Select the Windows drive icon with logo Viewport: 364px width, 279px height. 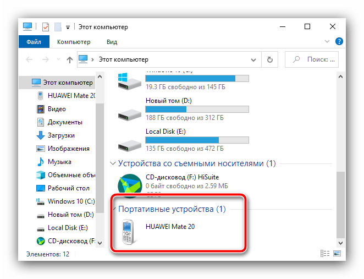click(129, 81)
